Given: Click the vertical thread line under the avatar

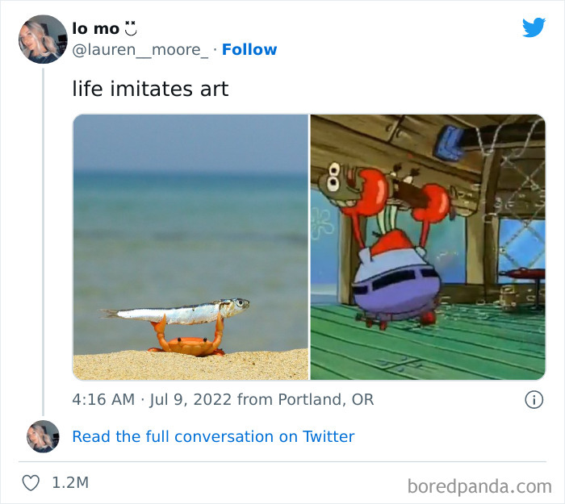Looking at the screenshot, I should click(42, 242).
